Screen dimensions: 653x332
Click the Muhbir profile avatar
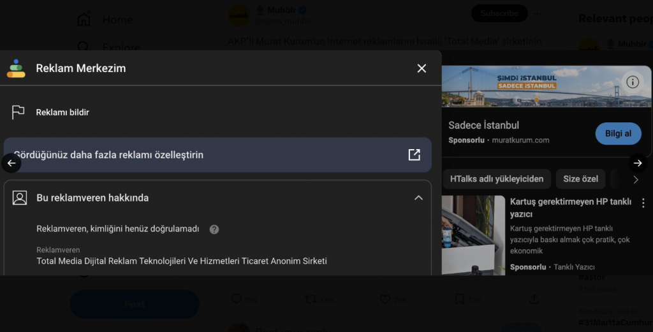[239, 16]
